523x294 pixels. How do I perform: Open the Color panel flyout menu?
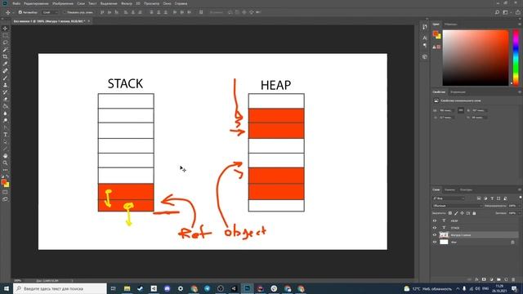point(520,24)
